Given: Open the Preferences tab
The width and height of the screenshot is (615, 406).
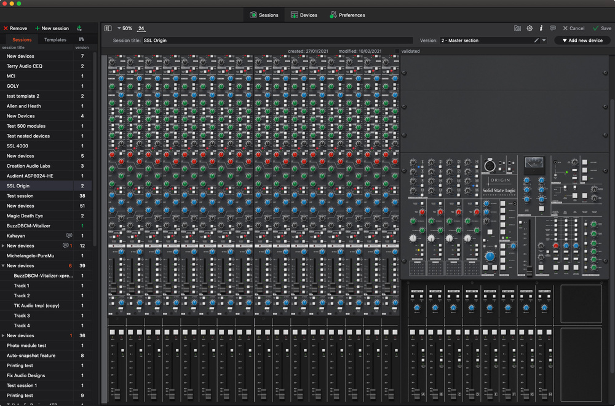Looking at the screenshot, I should click(x=347, y=15).
